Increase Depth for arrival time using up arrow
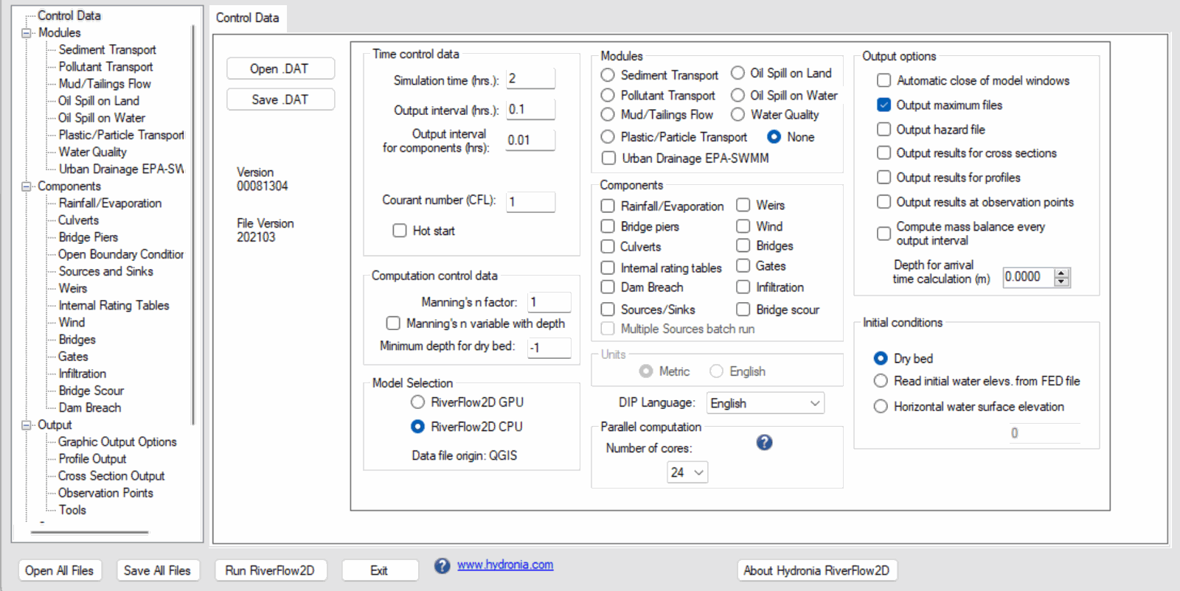This screenshot has height=591, width=1180. (x=1062, y=273)
